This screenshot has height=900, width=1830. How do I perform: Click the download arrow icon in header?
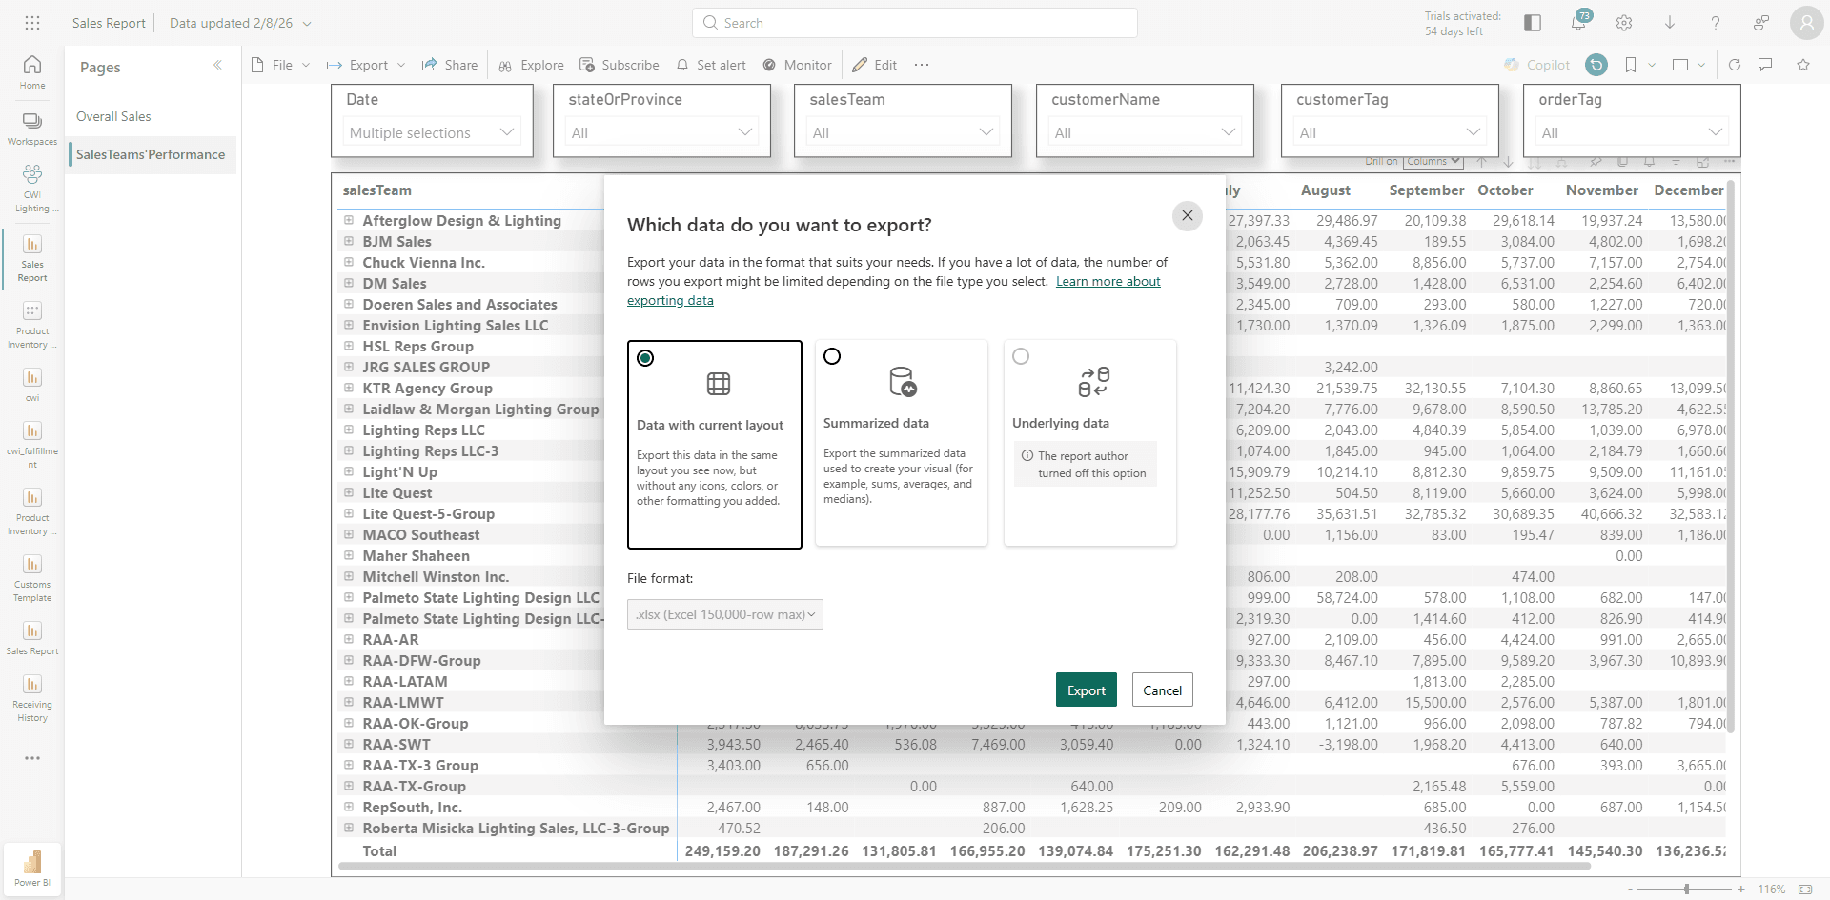1670,23
